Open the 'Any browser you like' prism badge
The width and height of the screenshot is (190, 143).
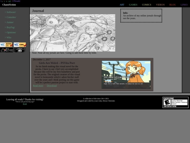[x=7, y=50]
